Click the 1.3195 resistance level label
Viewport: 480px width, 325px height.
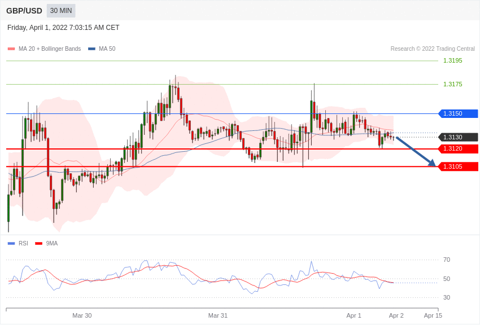tap(453, 60)
